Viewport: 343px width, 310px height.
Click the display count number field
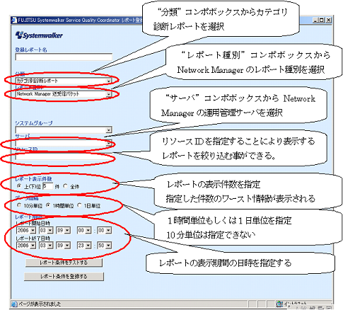pyautogui.click(x=48, y=186)
